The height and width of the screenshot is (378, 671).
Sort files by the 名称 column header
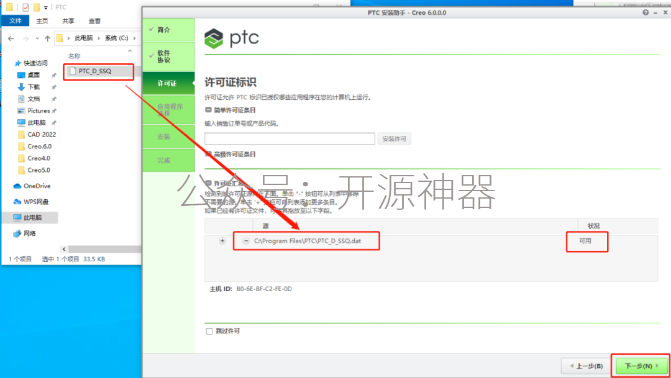pos(75,56)
